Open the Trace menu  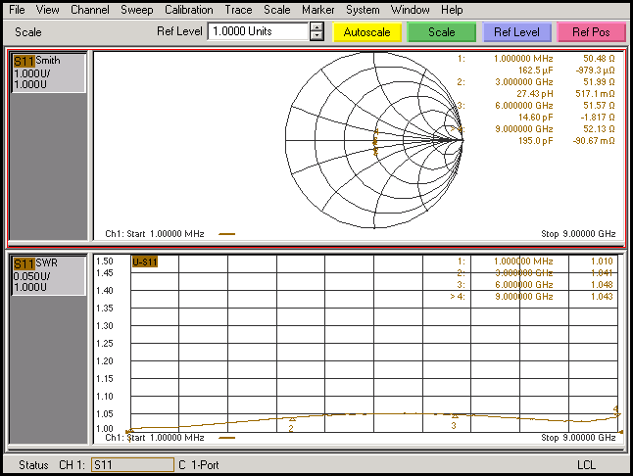tap(238, 10)
